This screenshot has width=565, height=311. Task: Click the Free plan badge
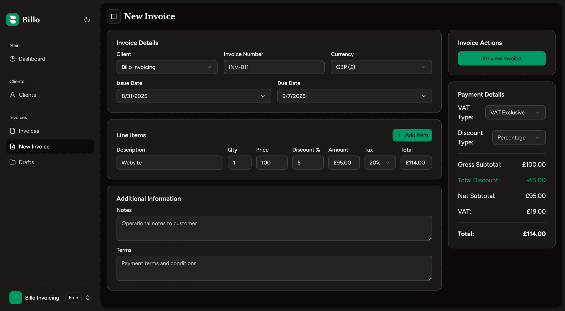(x=73, y=297)
